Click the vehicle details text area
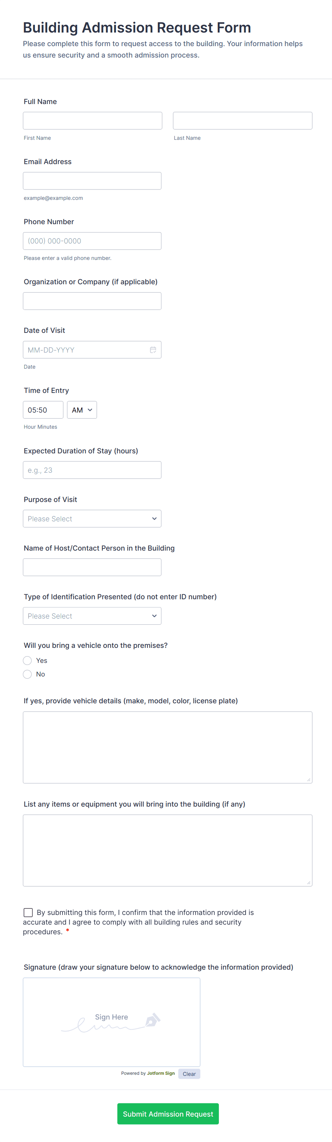Screen dimensions: 332x1142 tap(167, 747)
